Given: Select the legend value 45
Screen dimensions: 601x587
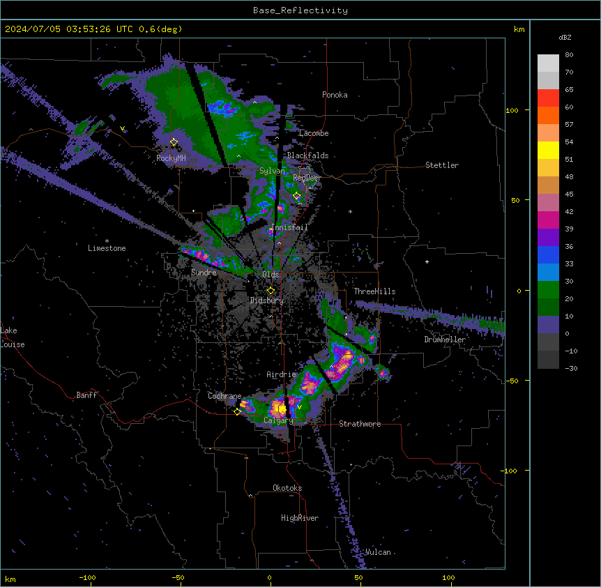Looking at the screenshot, I should [x=569, y=195].
